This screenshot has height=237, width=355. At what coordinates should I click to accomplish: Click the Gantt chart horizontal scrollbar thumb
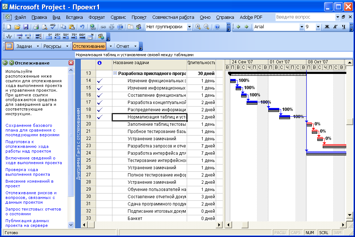245,225
